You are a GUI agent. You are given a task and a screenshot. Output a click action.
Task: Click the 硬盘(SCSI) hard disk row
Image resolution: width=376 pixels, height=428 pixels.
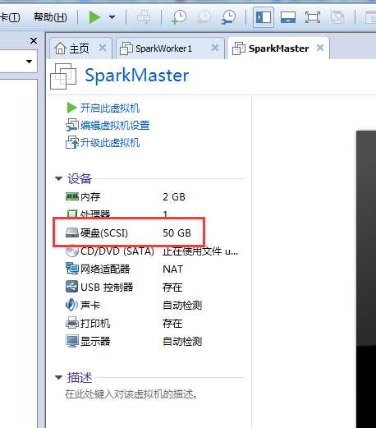click(128, 233)
